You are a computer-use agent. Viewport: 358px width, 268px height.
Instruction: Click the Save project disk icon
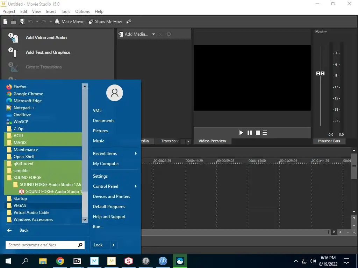click(x=22, y=22)
